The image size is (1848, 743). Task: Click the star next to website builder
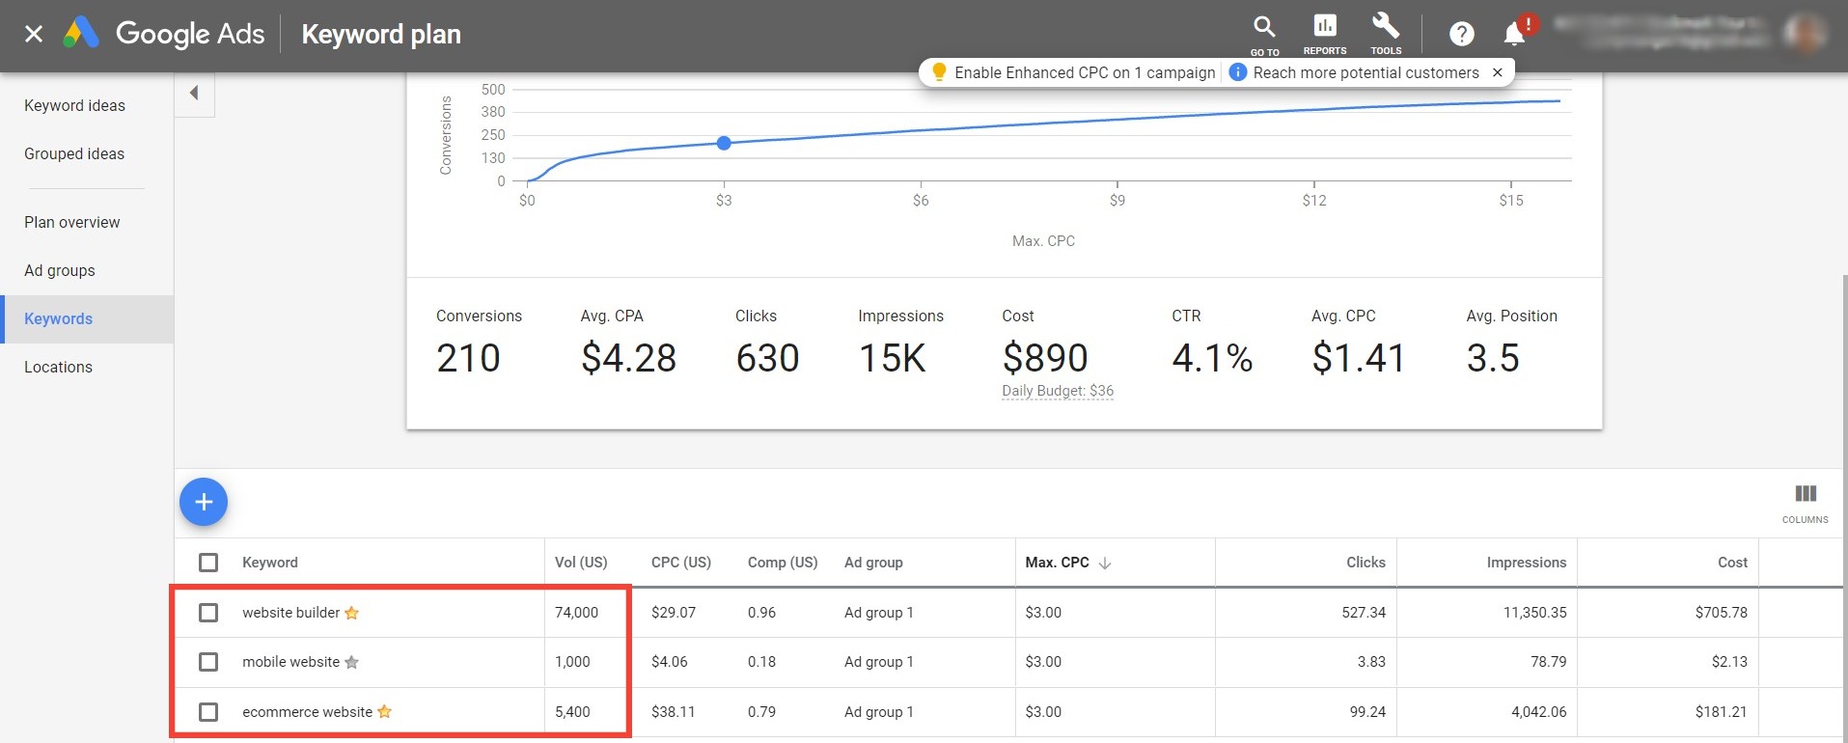[x=352, y=613]
